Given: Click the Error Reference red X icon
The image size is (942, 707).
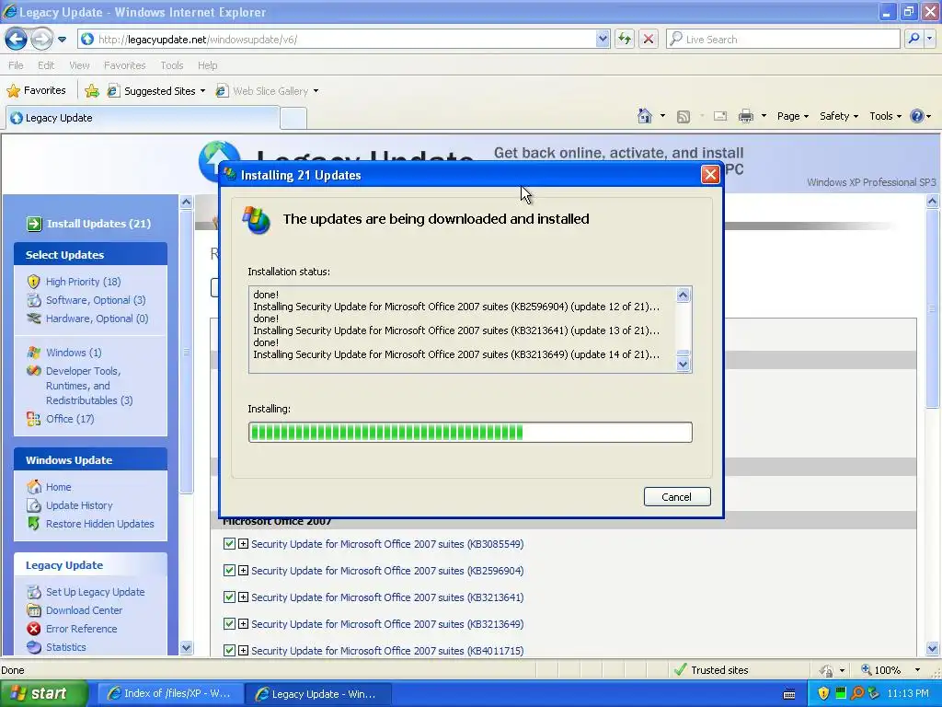Looking at the screenshot, I should tap(34, 628).
